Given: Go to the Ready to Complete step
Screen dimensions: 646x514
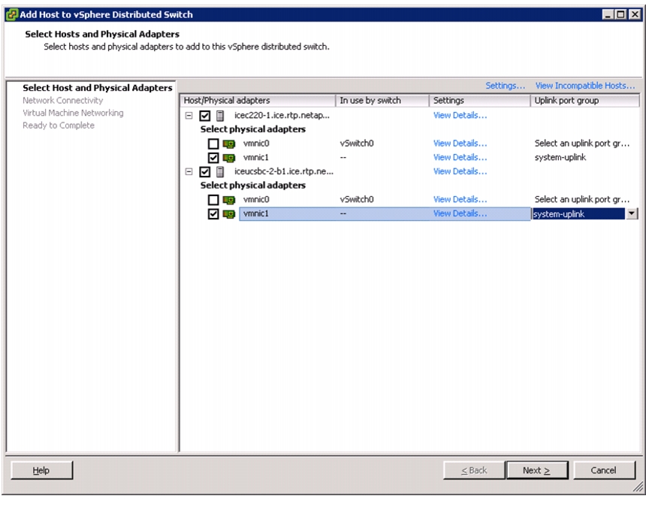Looking at the screenshot, I should pyautogui.click(x=59, y=125).
